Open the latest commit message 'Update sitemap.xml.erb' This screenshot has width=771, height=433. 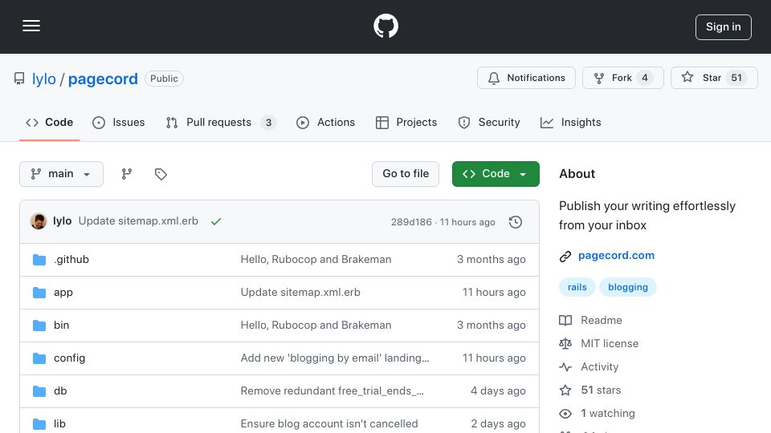pos(138,221)
